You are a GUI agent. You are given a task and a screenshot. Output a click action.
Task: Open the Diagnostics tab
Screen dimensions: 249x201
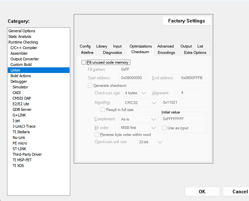point(112,53)
